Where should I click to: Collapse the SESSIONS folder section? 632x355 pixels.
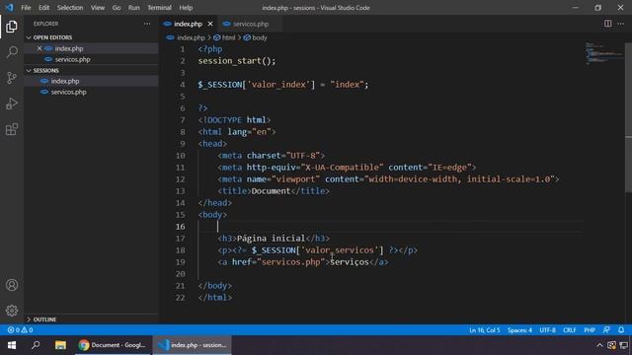point(29,70)
